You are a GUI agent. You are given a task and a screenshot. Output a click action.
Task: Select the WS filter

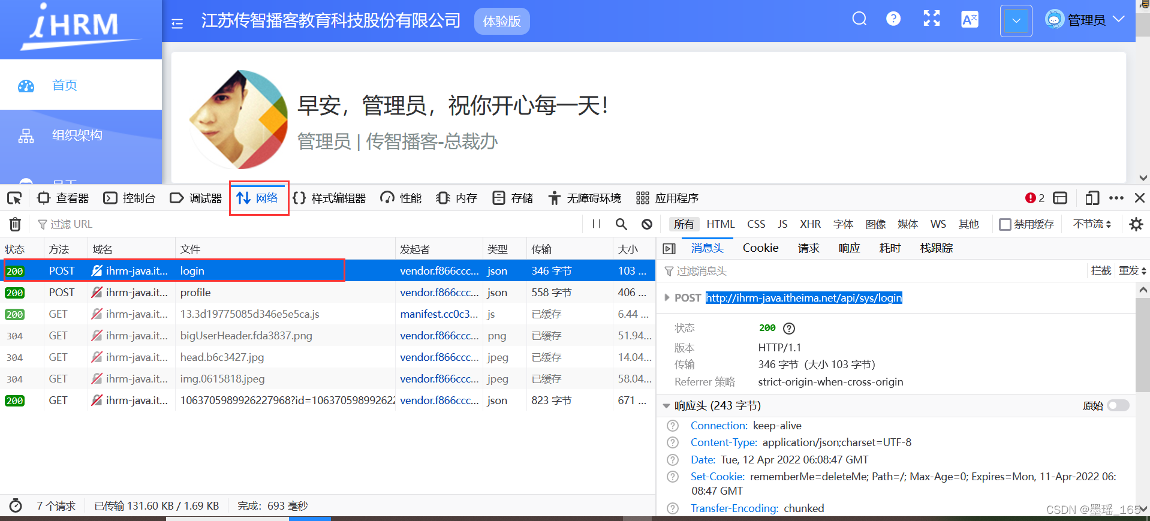coord(938,224)
